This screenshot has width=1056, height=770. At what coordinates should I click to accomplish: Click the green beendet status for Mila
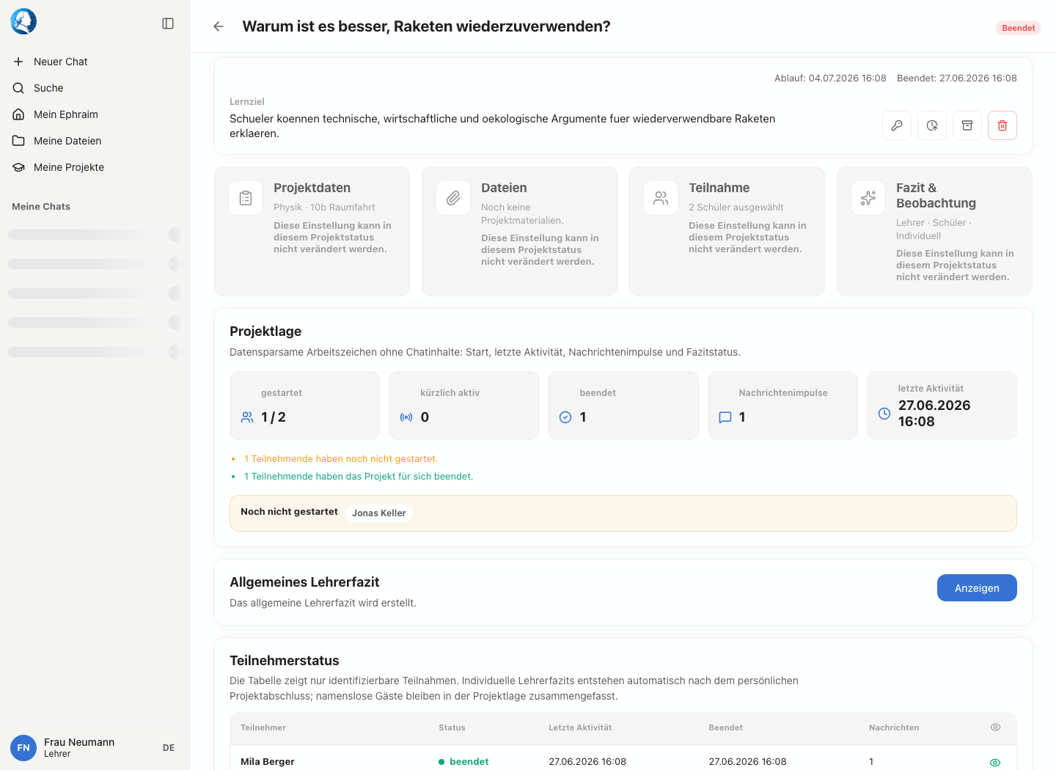pos(463,762)
